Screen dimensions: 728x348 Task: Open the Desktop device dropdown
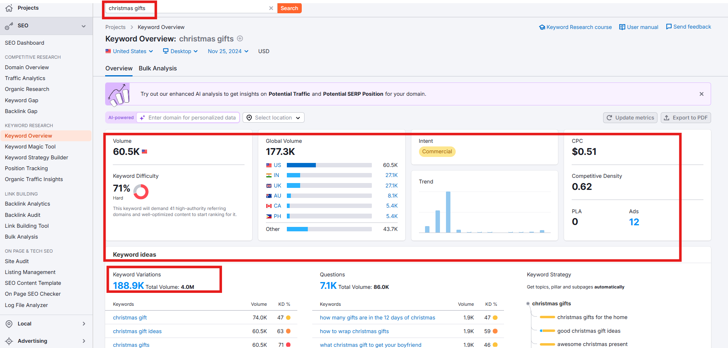180,51
